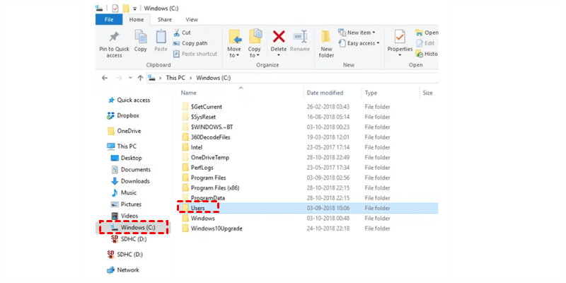This screenshot has height=283, width=566.
Task: Select the PerfLogs folder
Action: tap(198, 168)
